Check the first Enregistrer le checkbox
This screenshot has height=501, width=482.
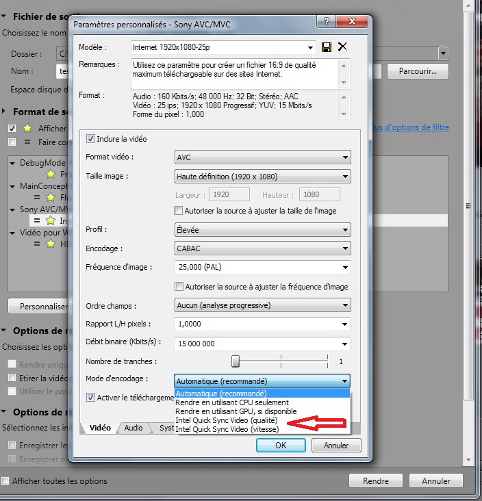pos(12,445)
